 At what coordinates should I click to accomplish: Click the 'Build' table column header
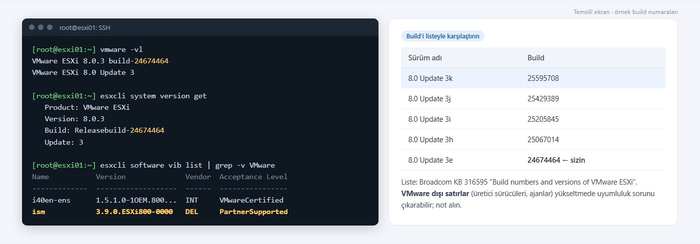536,58
